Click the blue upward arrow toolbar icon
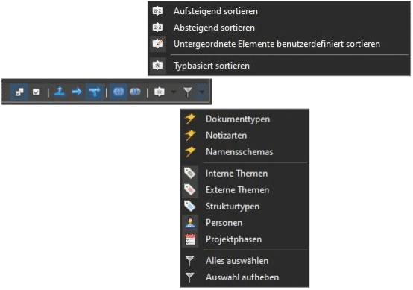 click(x=60, y=92)
